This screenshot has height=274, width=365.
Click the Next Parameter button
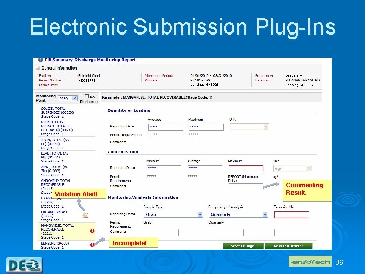click(x=288, y=246)
